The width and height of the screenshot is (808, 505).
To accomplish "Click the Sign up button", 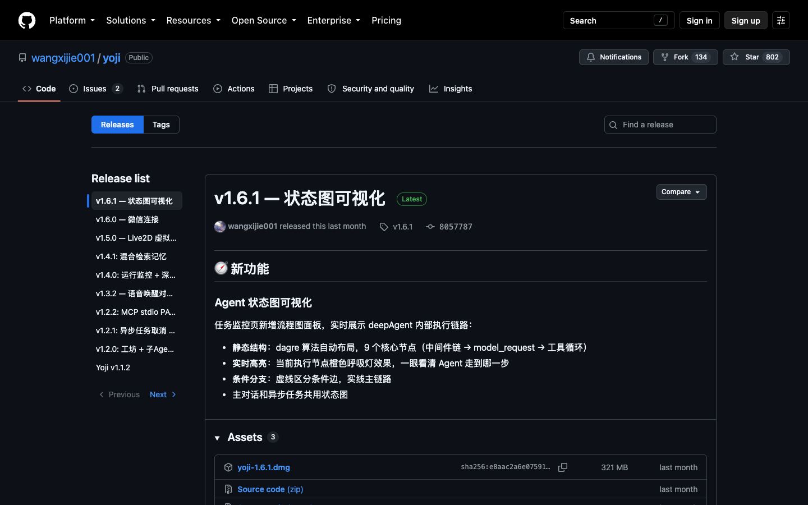I will 746,20.
